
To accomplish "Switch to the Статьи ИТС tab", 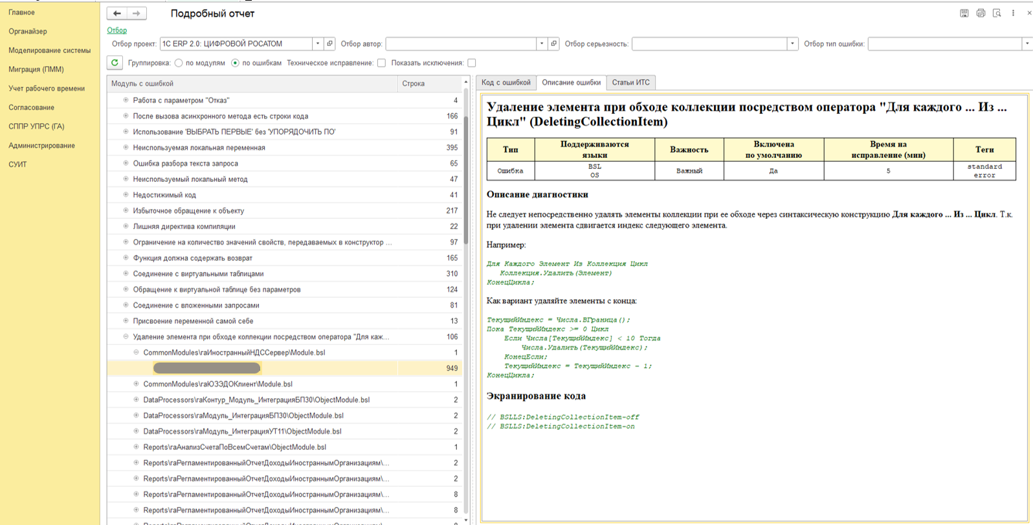I will (x=631, y=82).
